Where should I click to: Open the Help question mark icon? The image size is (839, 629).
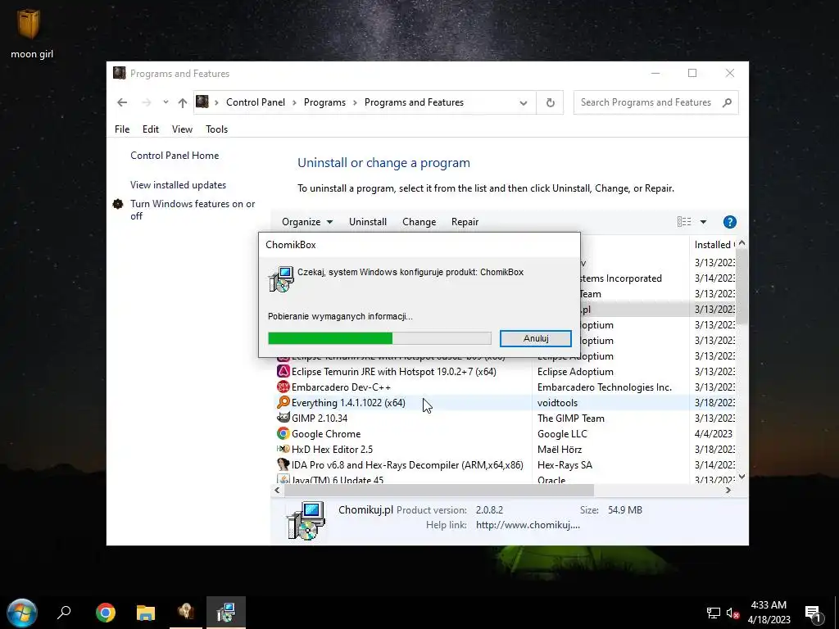pos(729,222)
